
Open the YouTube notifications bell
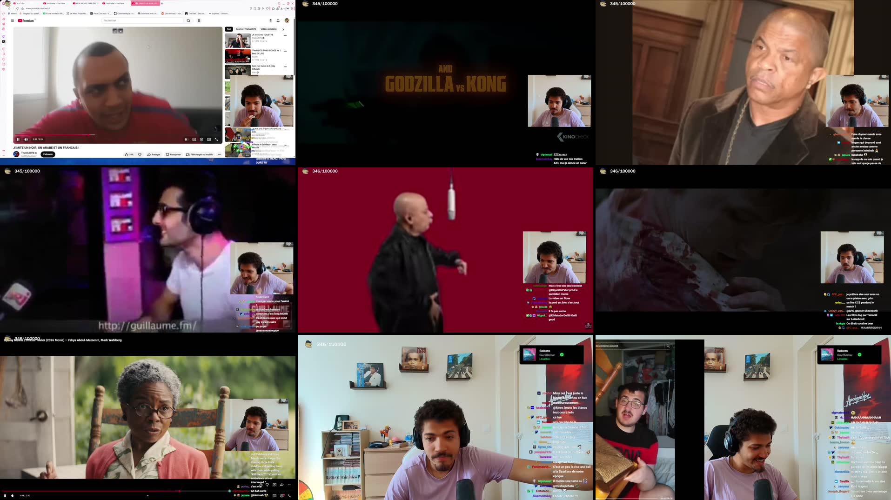click(278, 20)
